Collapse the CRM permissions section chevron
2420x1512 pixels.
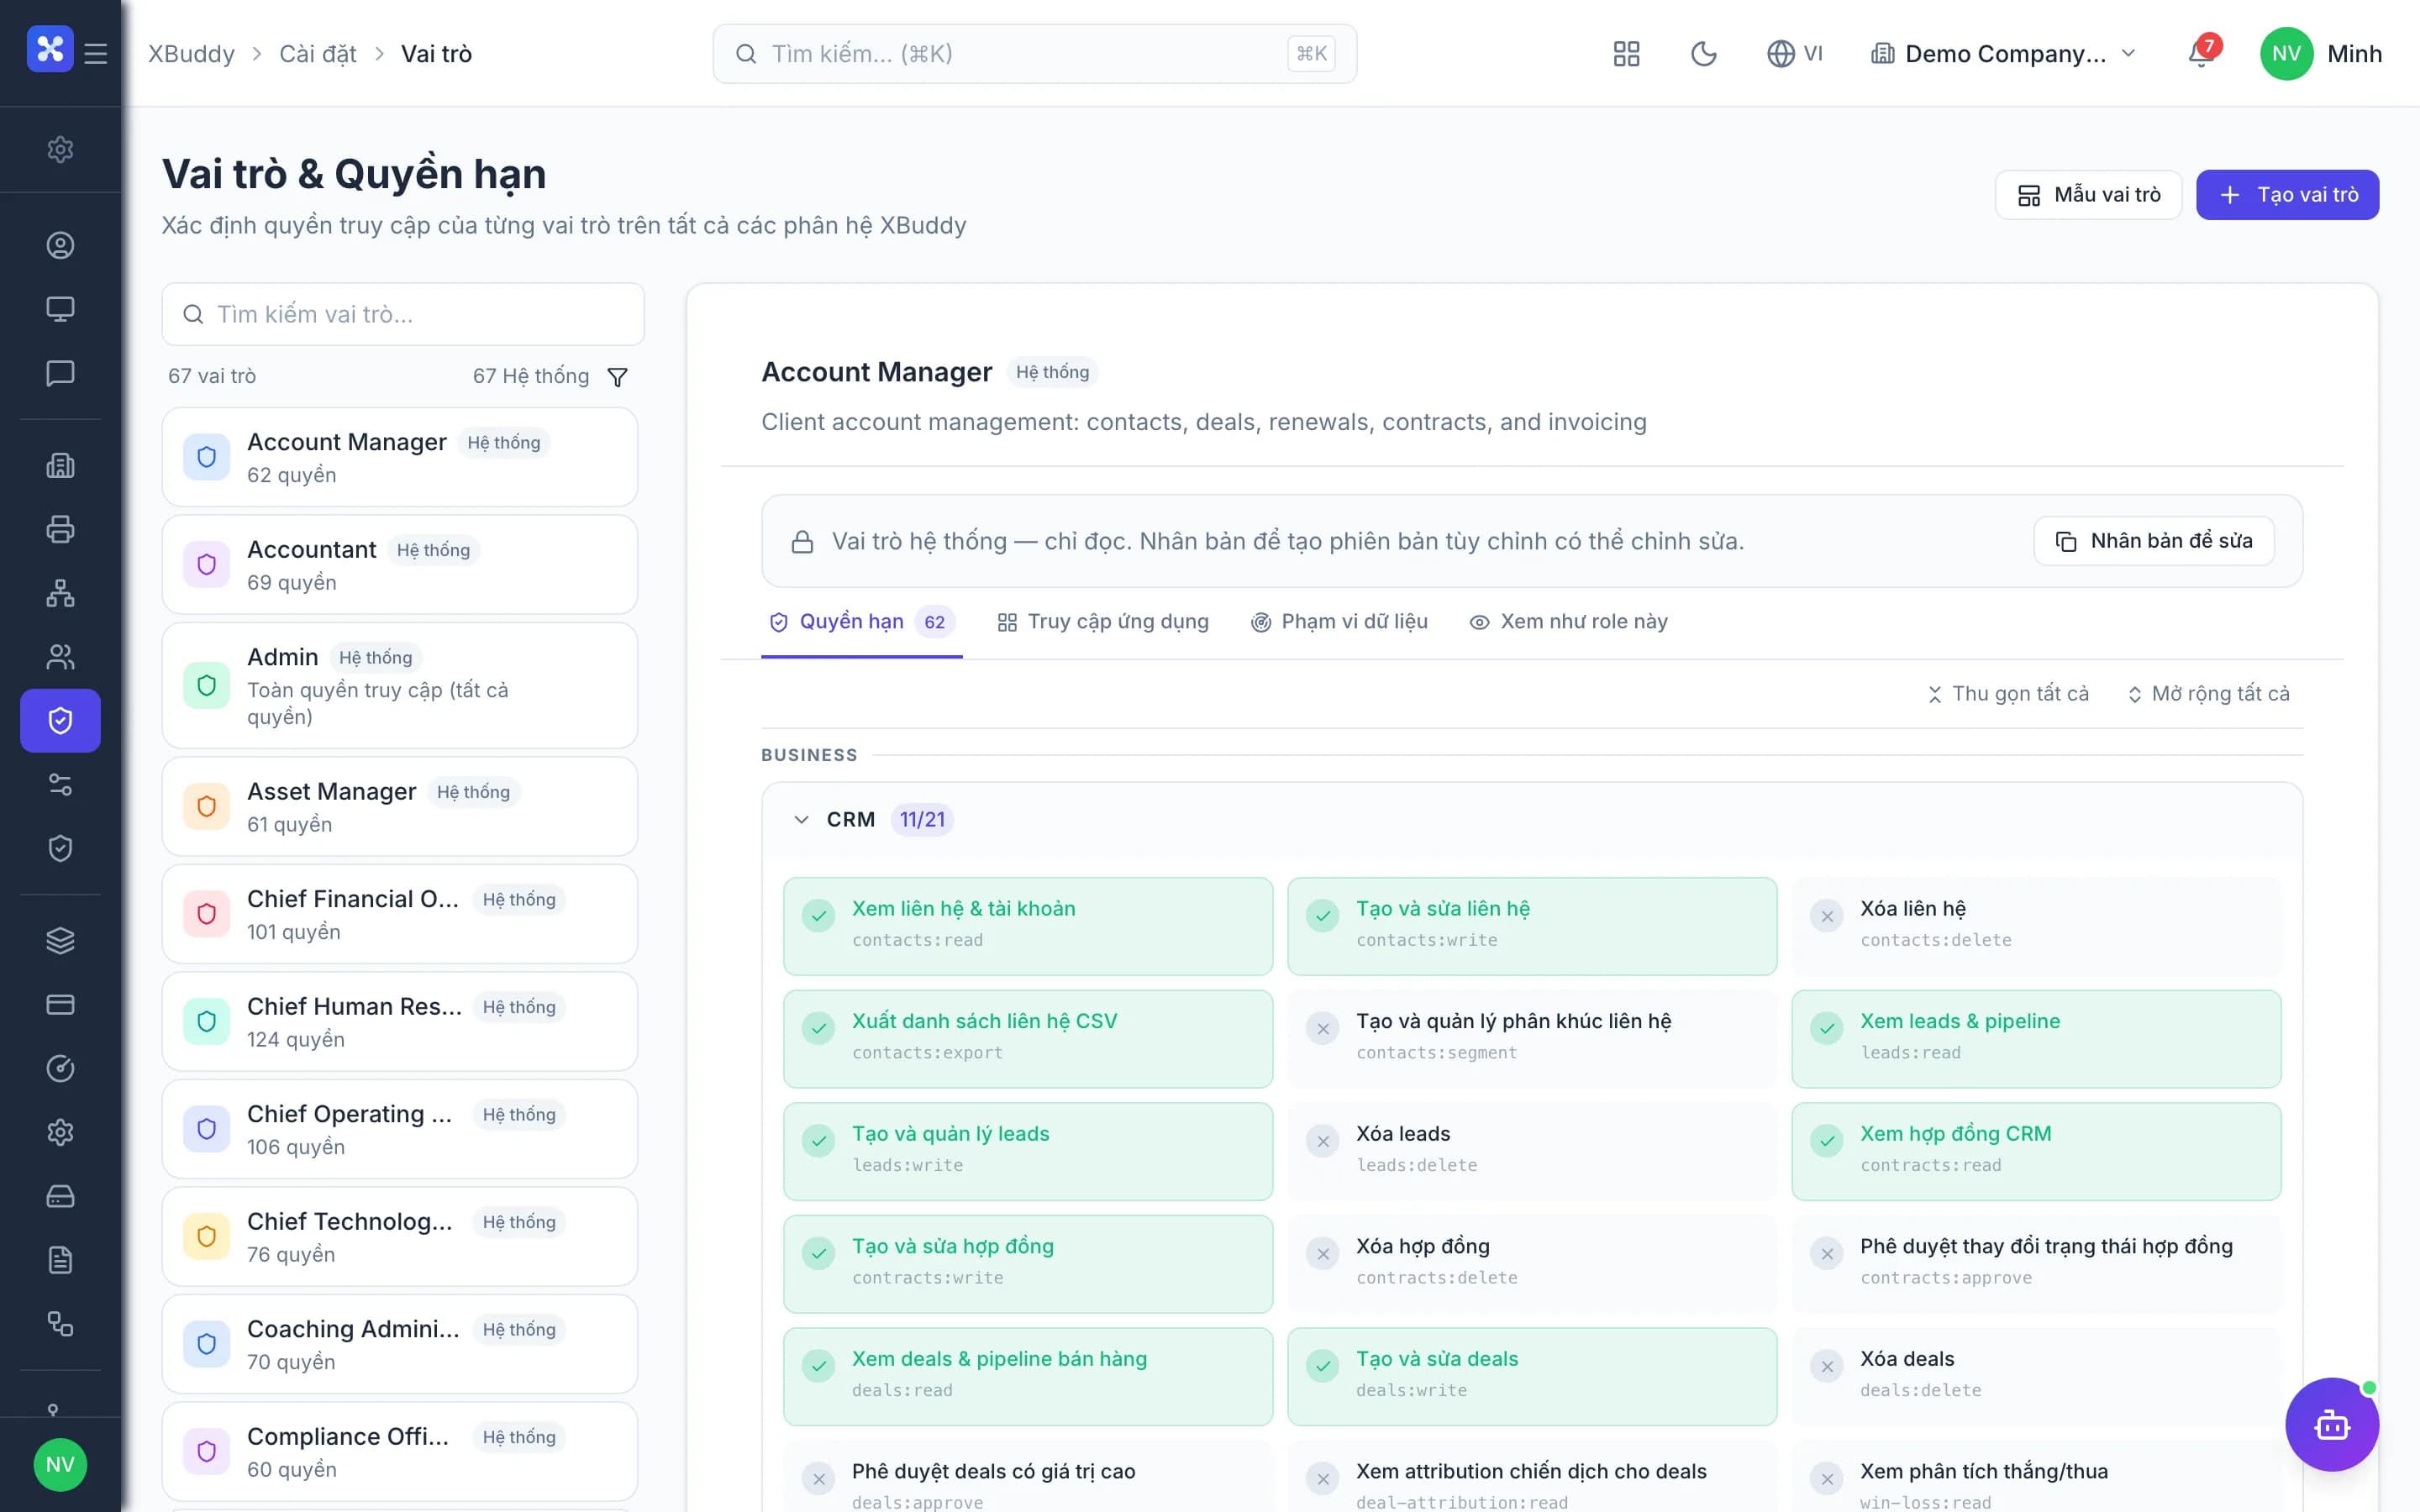801,820
